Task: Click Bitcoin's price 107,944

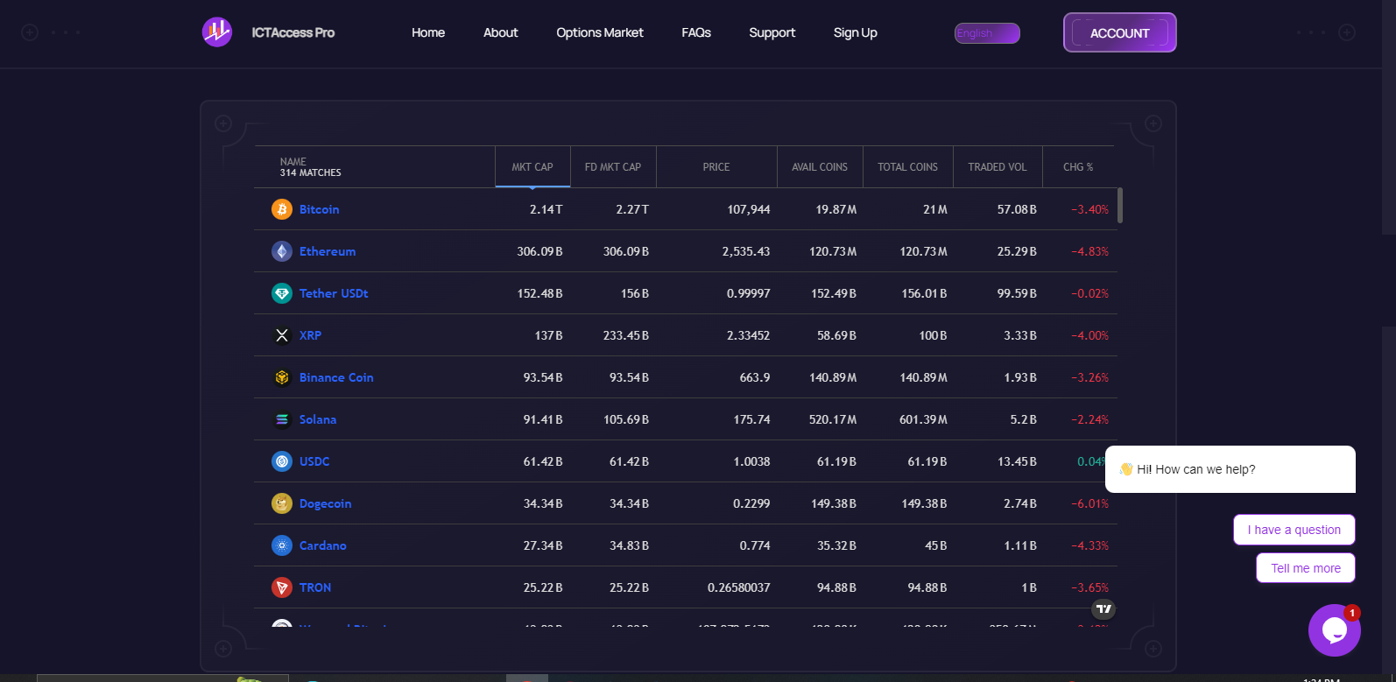Action: [749, 209]
